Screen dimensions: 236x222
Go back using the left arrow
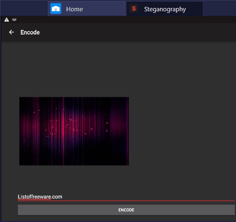12,32
